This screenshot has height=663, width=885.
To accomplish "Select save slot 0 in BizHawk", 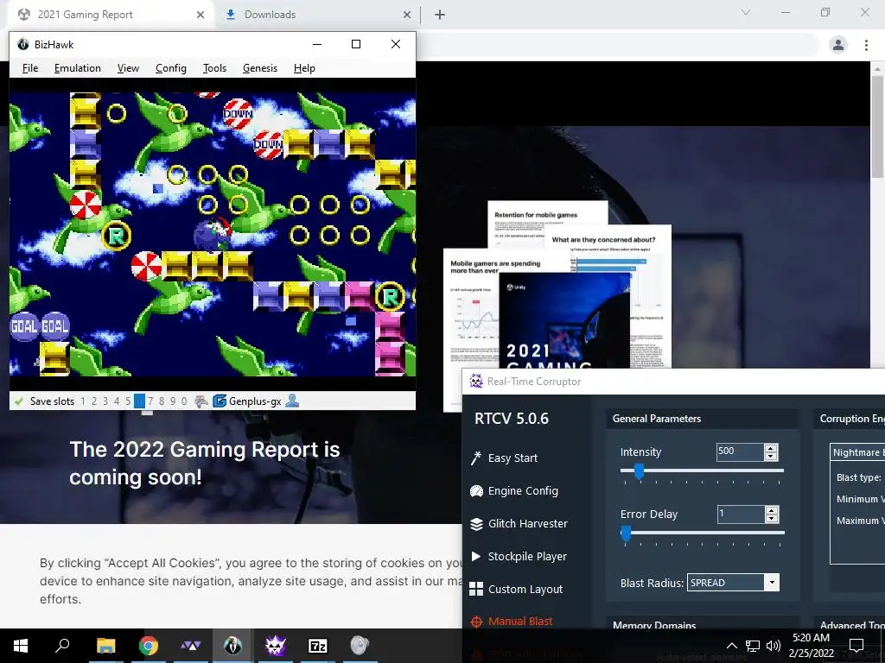I will 184,401.
